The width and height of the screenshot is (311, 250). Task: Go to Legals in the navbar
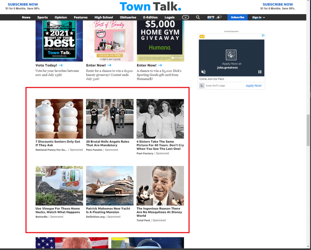pos(169,17)
